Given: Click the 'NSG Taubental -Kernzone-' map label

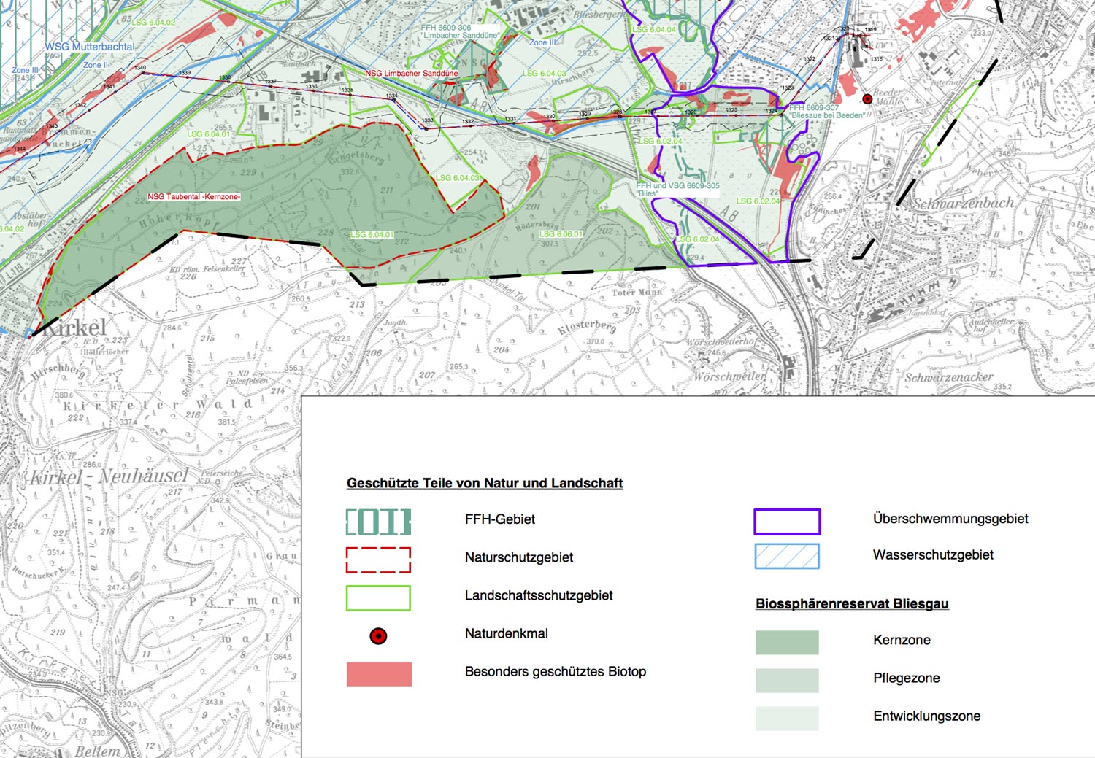Looking at the screenshot, I should pyautogui.click(x=193, y=197).
